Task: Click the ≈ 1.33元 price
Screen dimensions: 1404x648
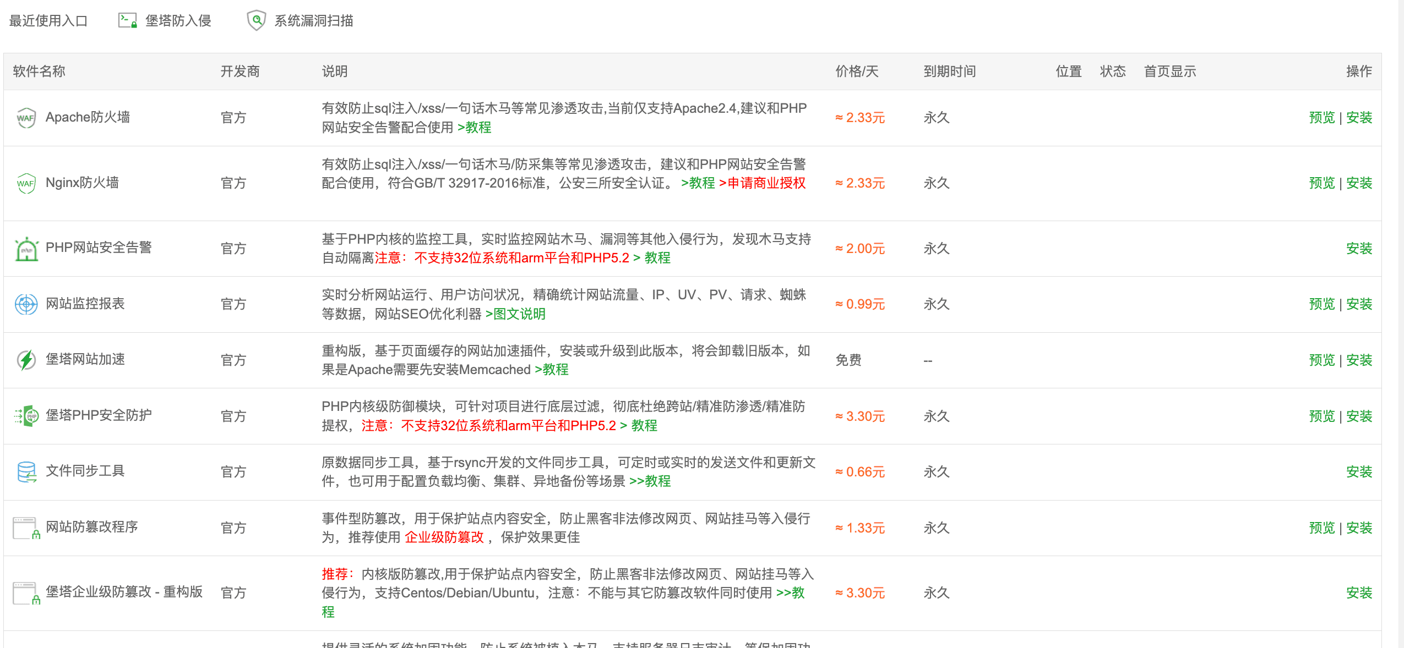Action: click(860, 528)
